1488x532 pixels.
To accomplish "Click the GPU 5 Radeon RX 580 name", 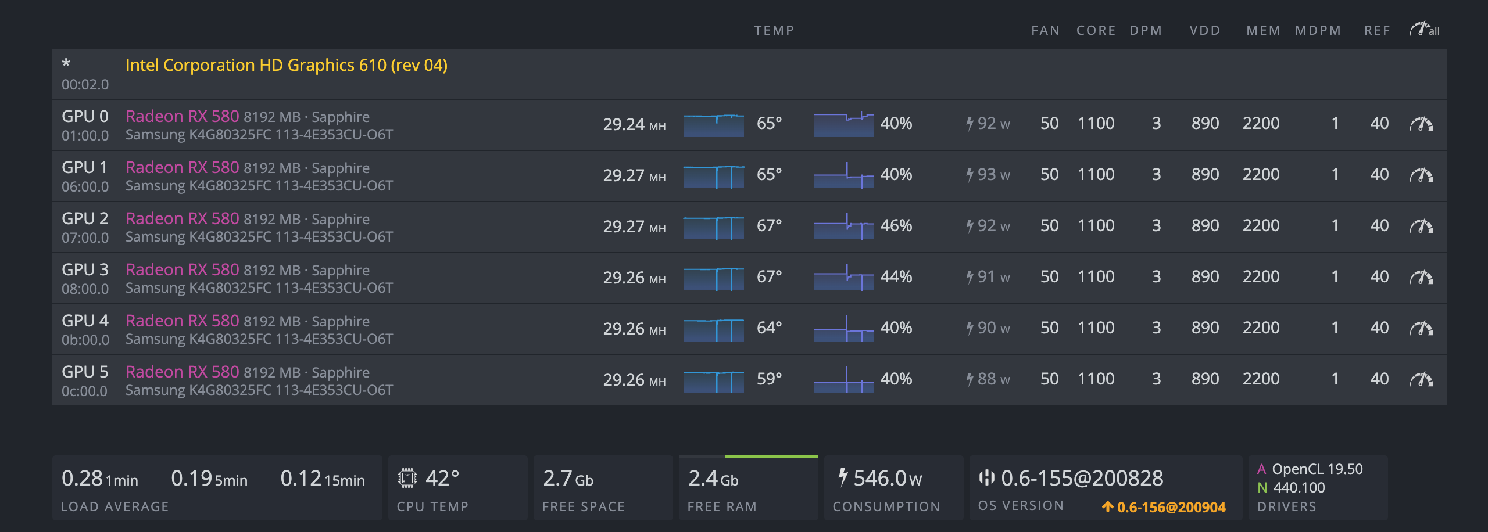I will point(183,372).
